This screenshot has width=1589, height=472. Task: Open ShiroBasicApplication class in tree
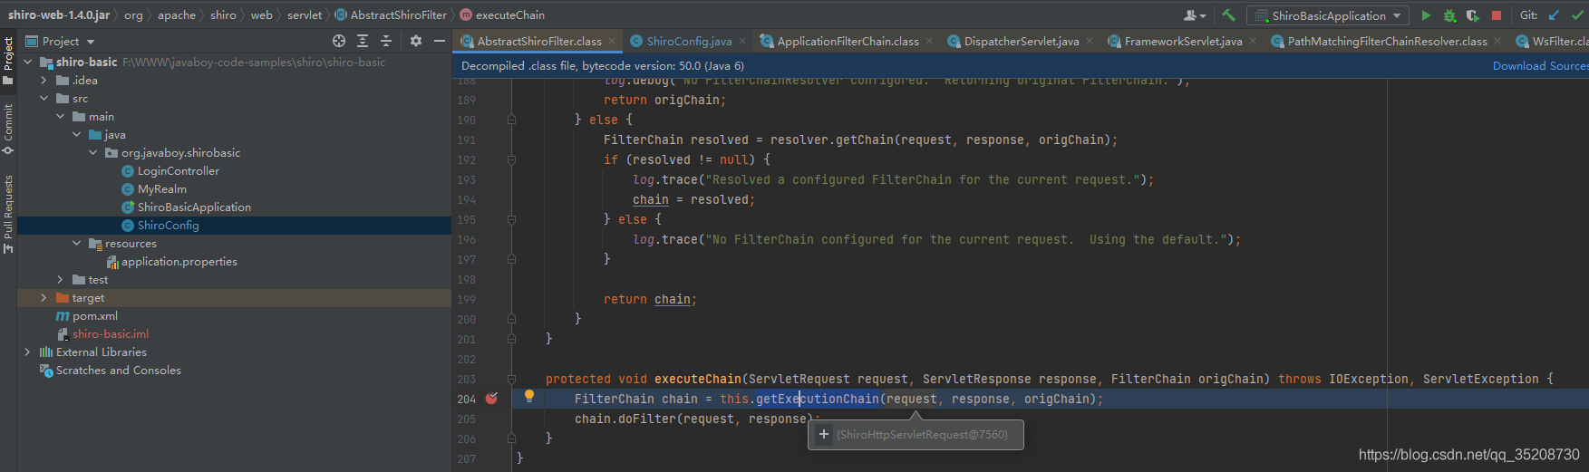point(194,207)
